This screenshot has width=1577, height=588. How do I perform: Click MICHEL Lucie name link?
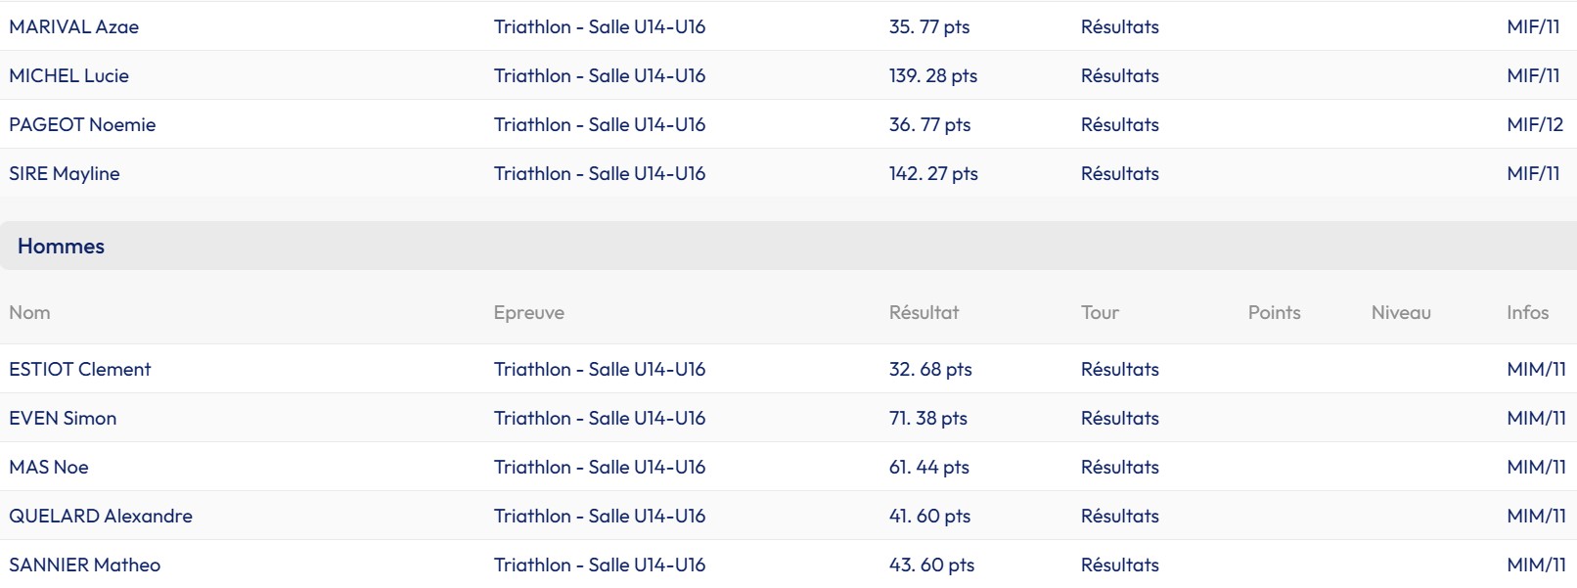point(68,75)
